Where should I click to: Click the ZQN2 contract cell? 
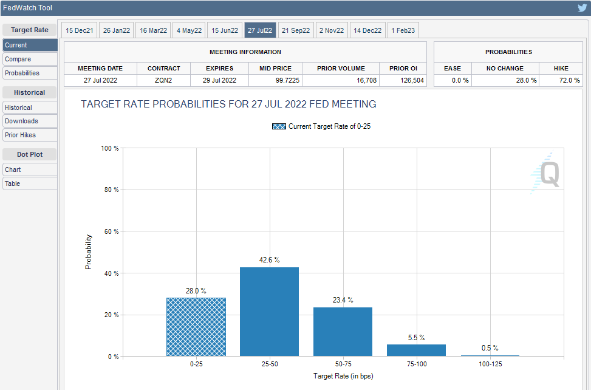pyautogui.click(x=163, y=80)
